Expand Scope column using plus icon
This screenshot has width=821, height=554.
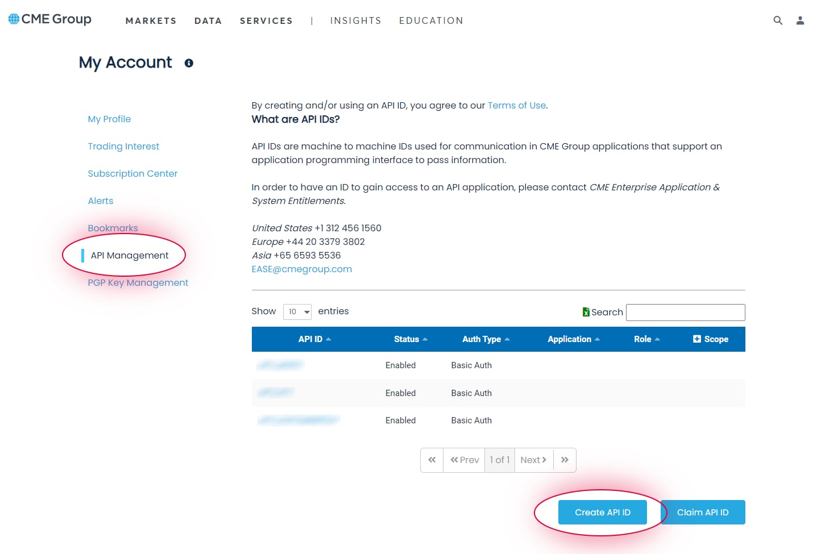point(697,339)
